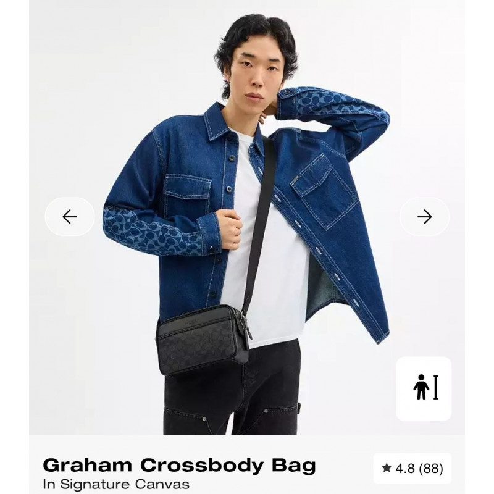
Task: Select the Graham Crossbody Bag title
Action: (179, 466)
